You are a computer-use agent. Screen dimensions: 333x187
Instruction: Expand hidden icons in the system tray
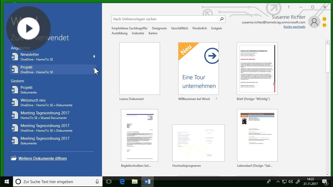(x=278, y=182)
